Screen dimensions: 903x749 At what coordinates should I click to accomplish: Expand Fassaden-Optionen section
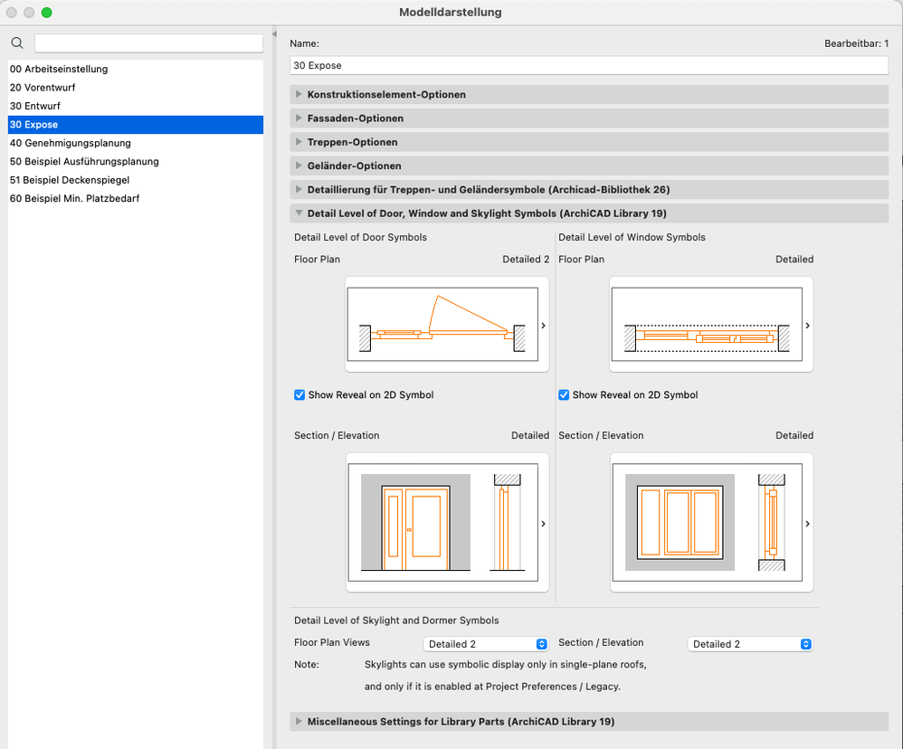[588, 118]
